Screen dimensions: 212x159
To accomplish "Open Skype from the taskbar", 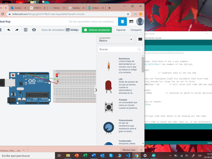I will (111, 156).
